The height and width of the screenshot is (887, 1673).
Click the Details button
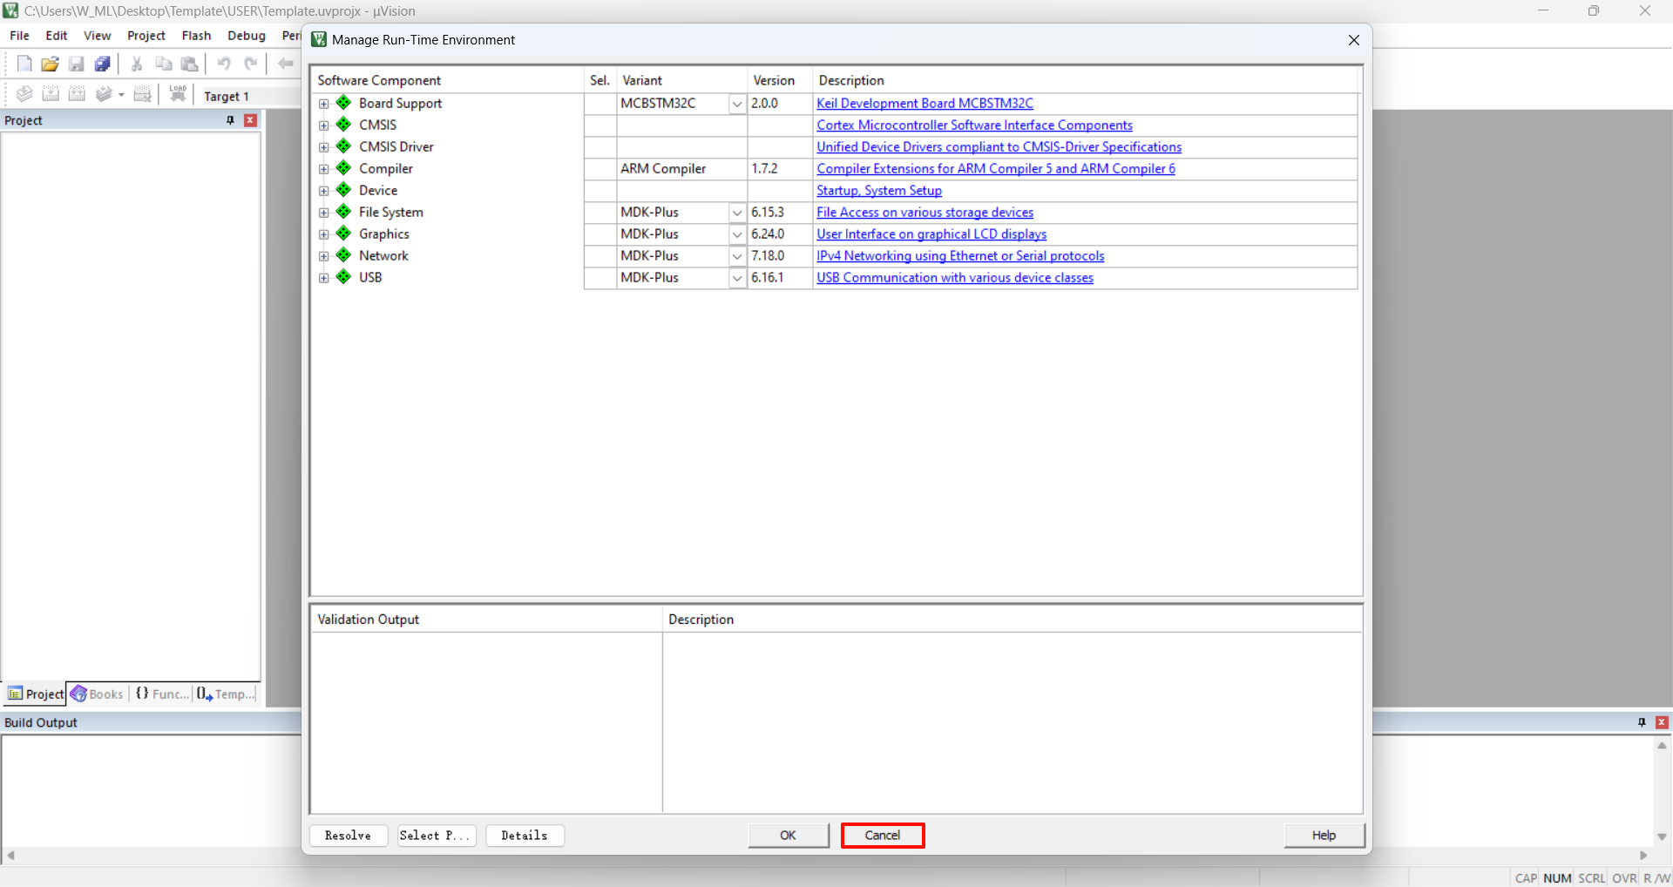(x=525, y=836)
